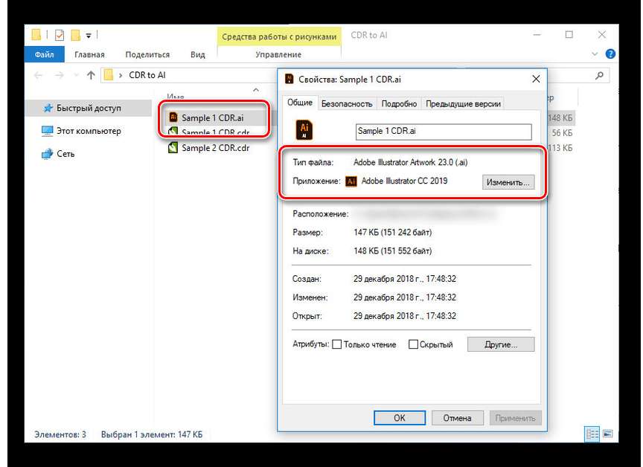643x467 pixels.
Task: Click the Quick Access star icon
Action: pyautogui.click(x=48, y=109)
